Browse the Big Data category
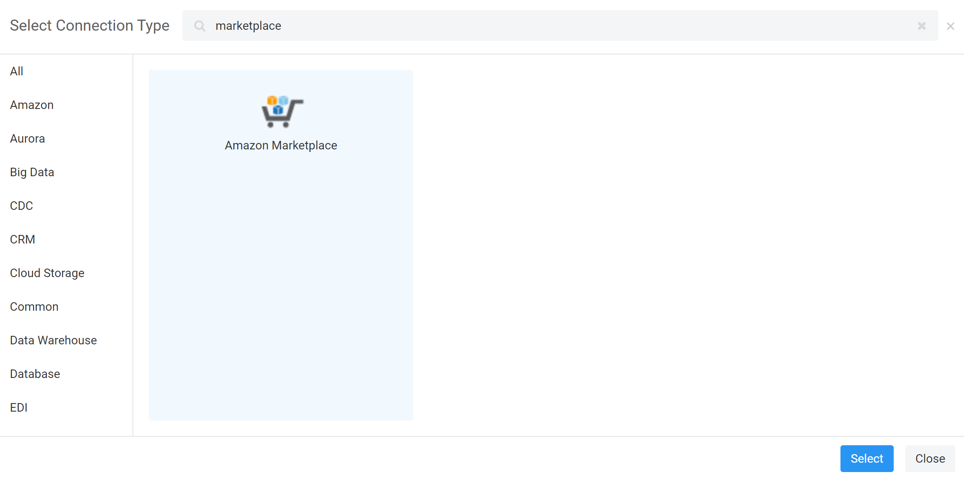 (32, 172)
